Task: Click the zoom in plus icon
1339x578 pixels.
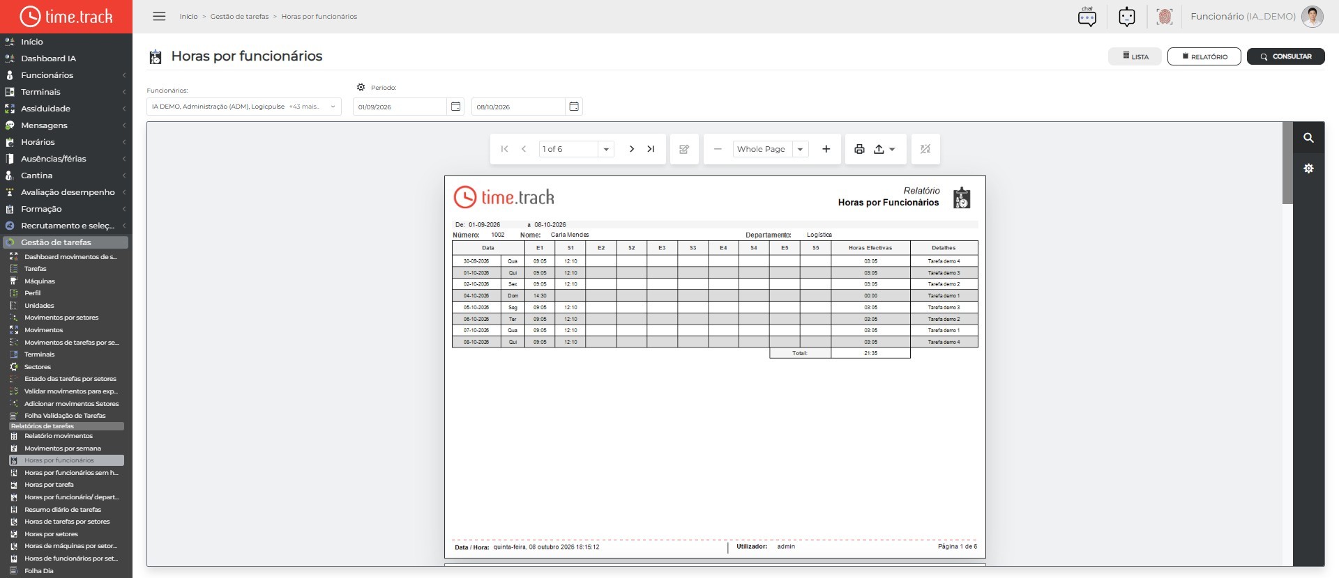Action: pos(826,149)
